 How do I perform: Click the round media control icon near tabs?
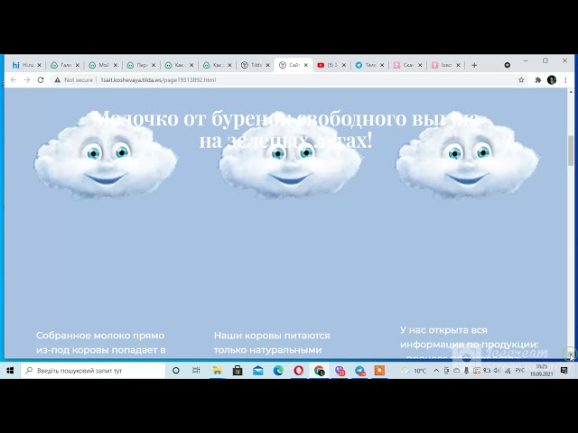(508, 65)
